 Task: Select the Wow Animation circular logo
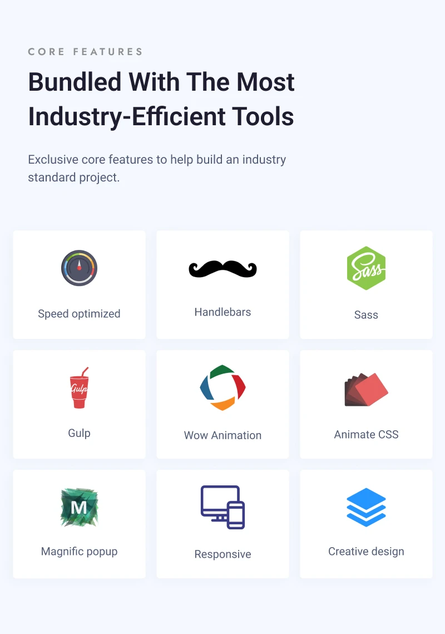[x=222, y=388]
